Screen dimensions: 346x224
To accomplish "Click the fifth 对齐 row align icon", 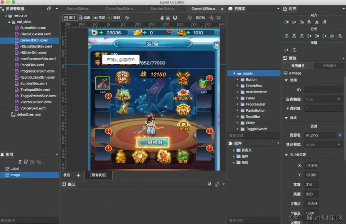I will click(317, 22).
